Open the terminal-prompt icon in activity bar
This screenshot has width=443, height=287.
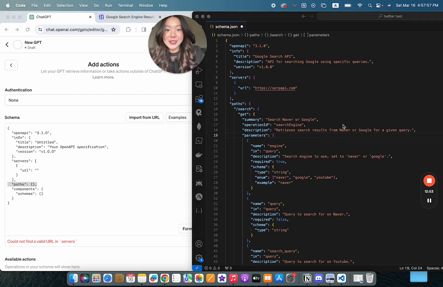point(199,141)
